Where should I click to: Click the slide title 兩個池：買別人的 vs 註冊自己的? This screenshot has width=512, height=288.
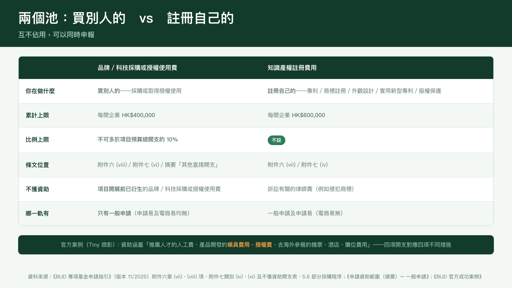coord(126,18)
